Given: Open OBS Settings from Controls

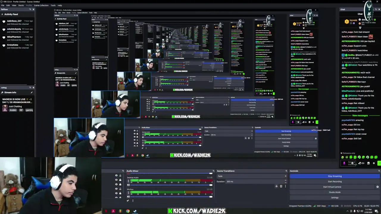Looking at the screenshot, I should pos(335,198).
